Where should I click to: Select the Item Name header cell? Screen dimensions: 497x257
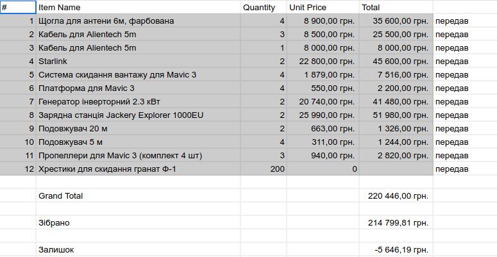(138, 8)
